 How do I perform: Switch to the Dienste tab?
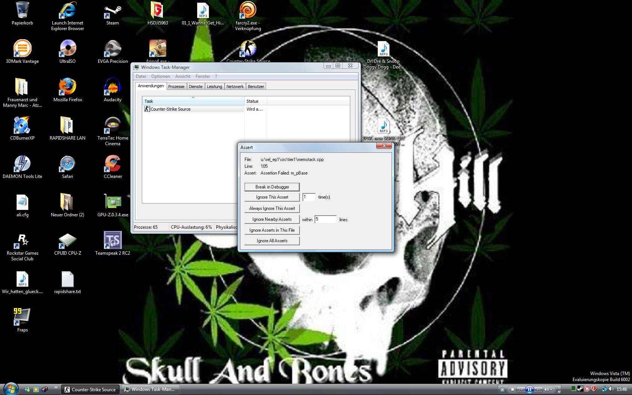[196, 87]
